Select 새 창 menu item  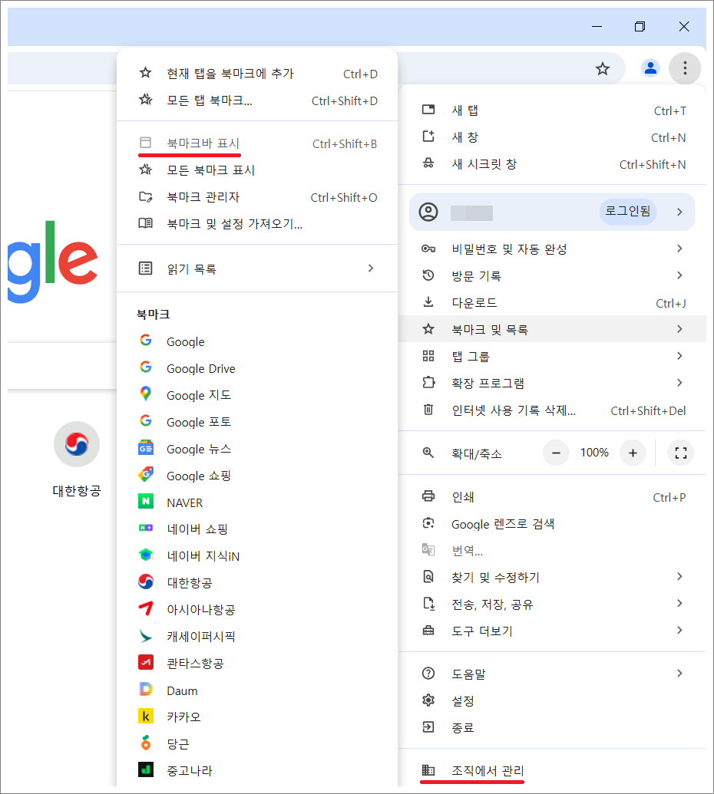click(552, 137)
